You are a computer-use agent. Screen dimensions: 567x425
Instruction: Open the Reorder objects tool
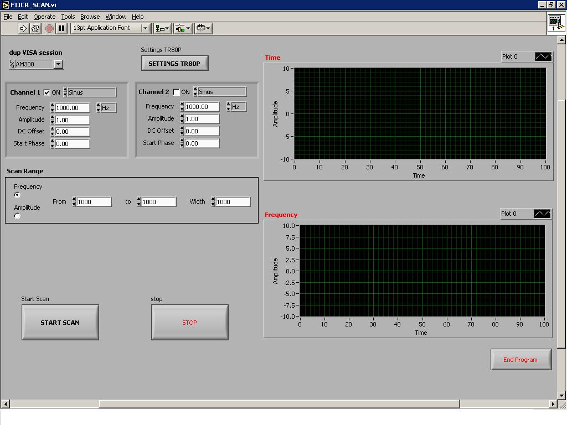click(x=203, y=28)
